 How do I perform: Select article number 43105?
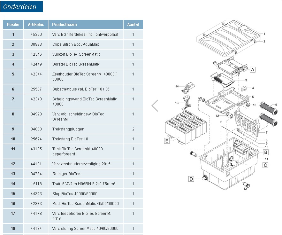click(36, 149)
